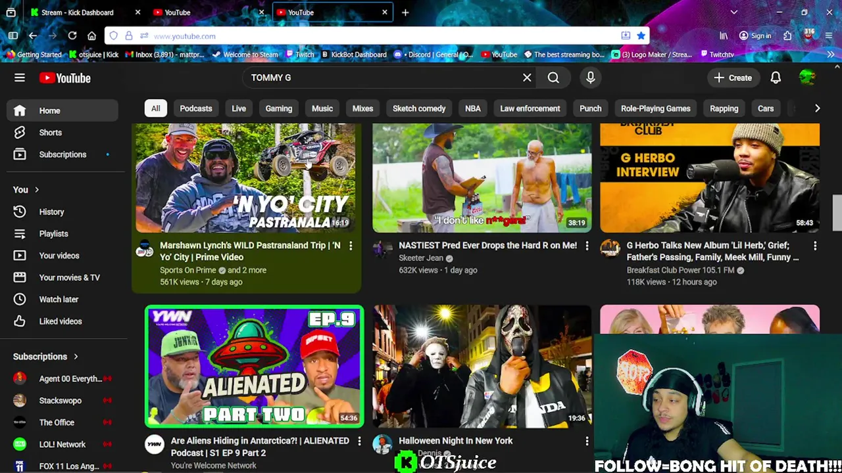
Task: Select the Music filter chip
Action: point(322,108)
